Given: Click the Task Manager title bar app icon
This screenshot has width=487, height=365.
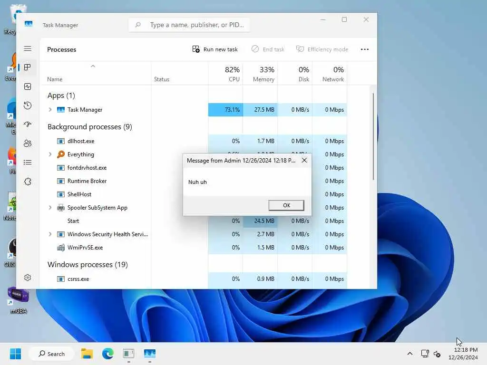Looking at the screenshot, I should 29,24.
